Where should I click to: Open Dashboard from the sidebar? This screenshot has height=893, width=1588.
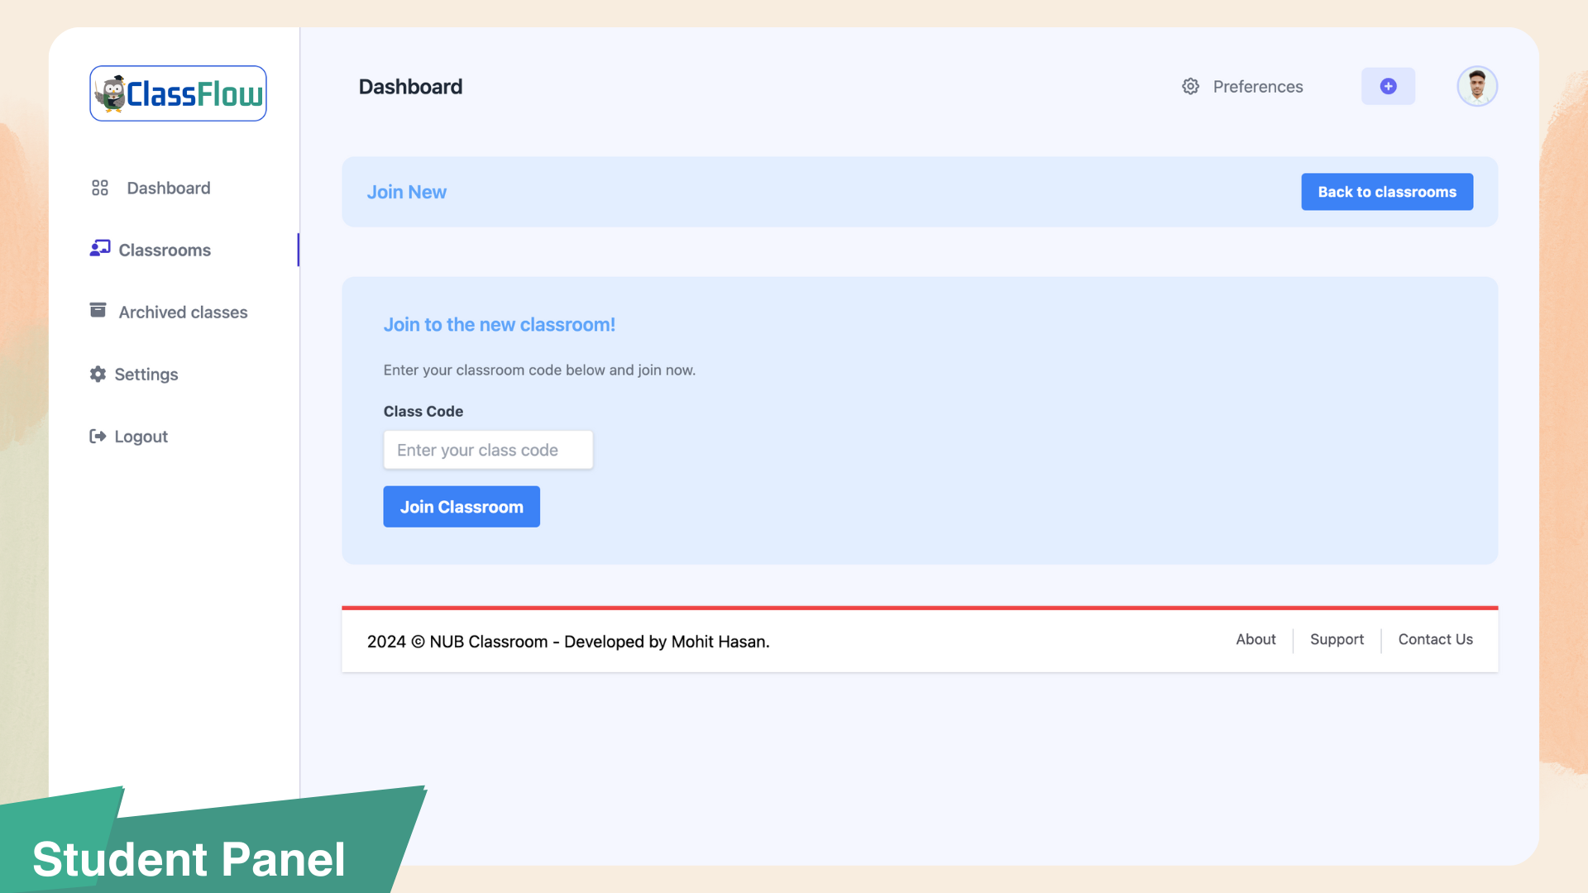(169, 188)
